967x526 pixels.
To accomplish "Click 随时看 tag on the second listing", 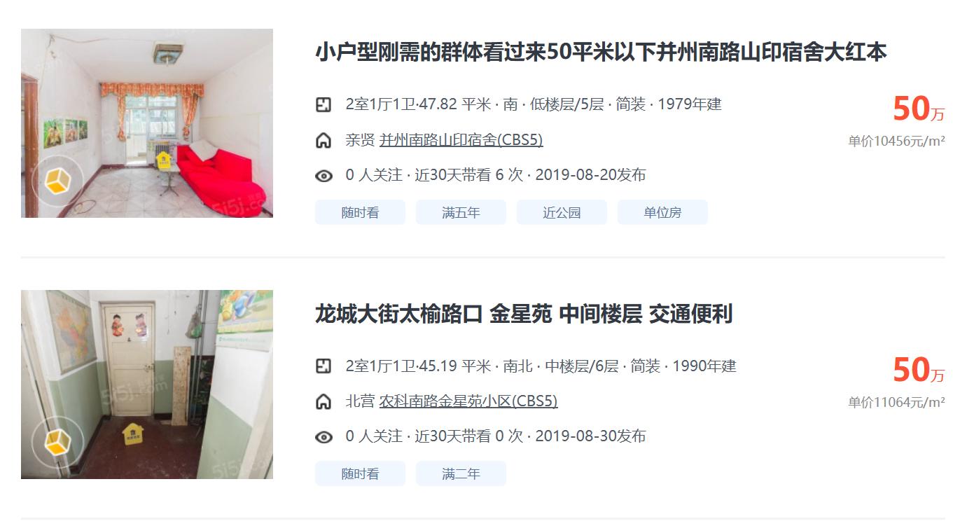I will pos(360,473).
